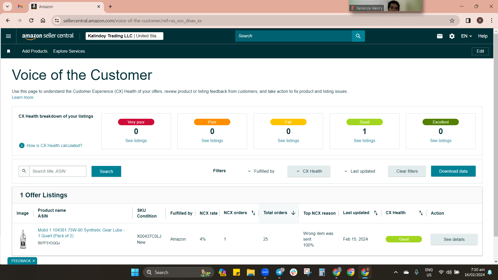
Task: Open Mobil 1 Synthetic Gear Lube product link
Action: click(81, 233)
